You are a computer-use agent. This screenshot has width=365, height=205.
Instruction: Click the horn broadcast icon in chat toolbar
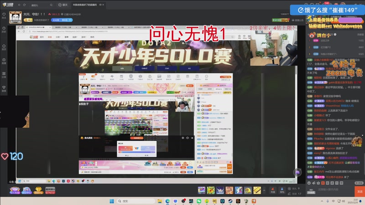click(313, 183)
